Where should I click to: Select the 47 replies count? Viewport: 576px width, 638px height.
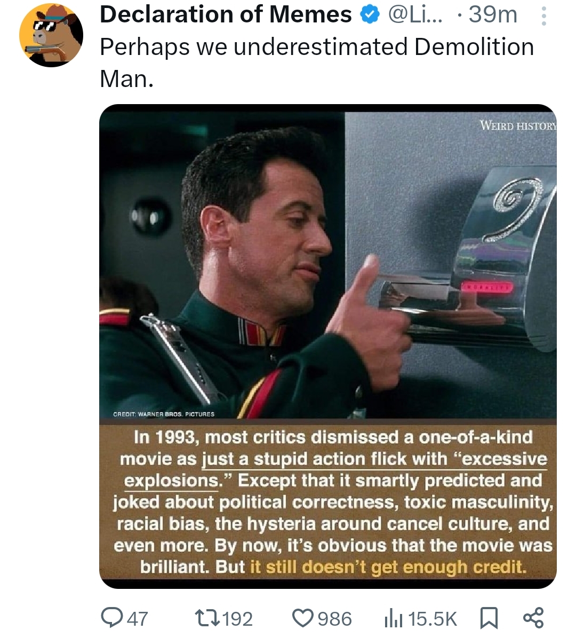138,619
